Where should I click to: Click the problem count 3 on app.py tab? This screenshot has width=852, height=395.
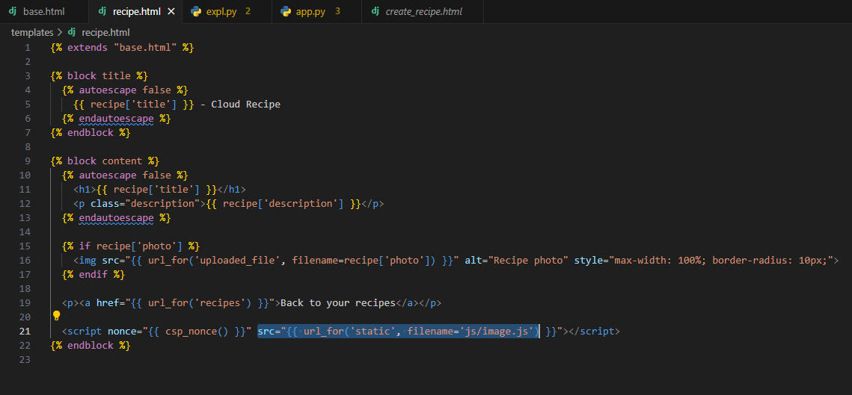click(337, 12)
